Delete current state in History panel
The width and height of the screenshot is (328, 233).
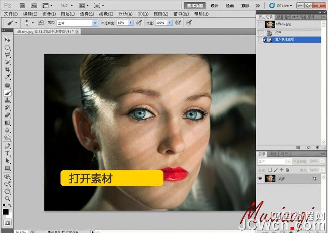pos(317,147)
